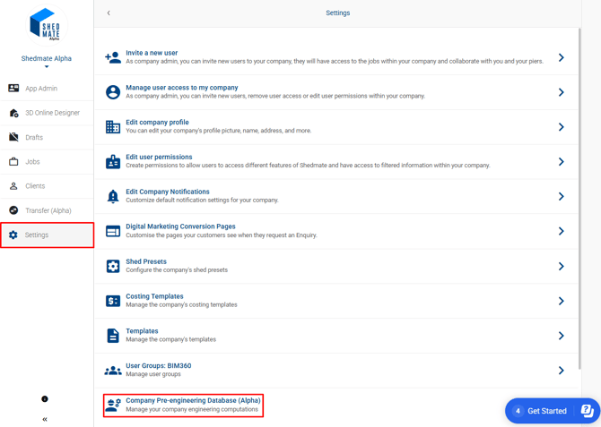
Task: Click 'Manage user groups' description text
Action: (x=153, y=374)
